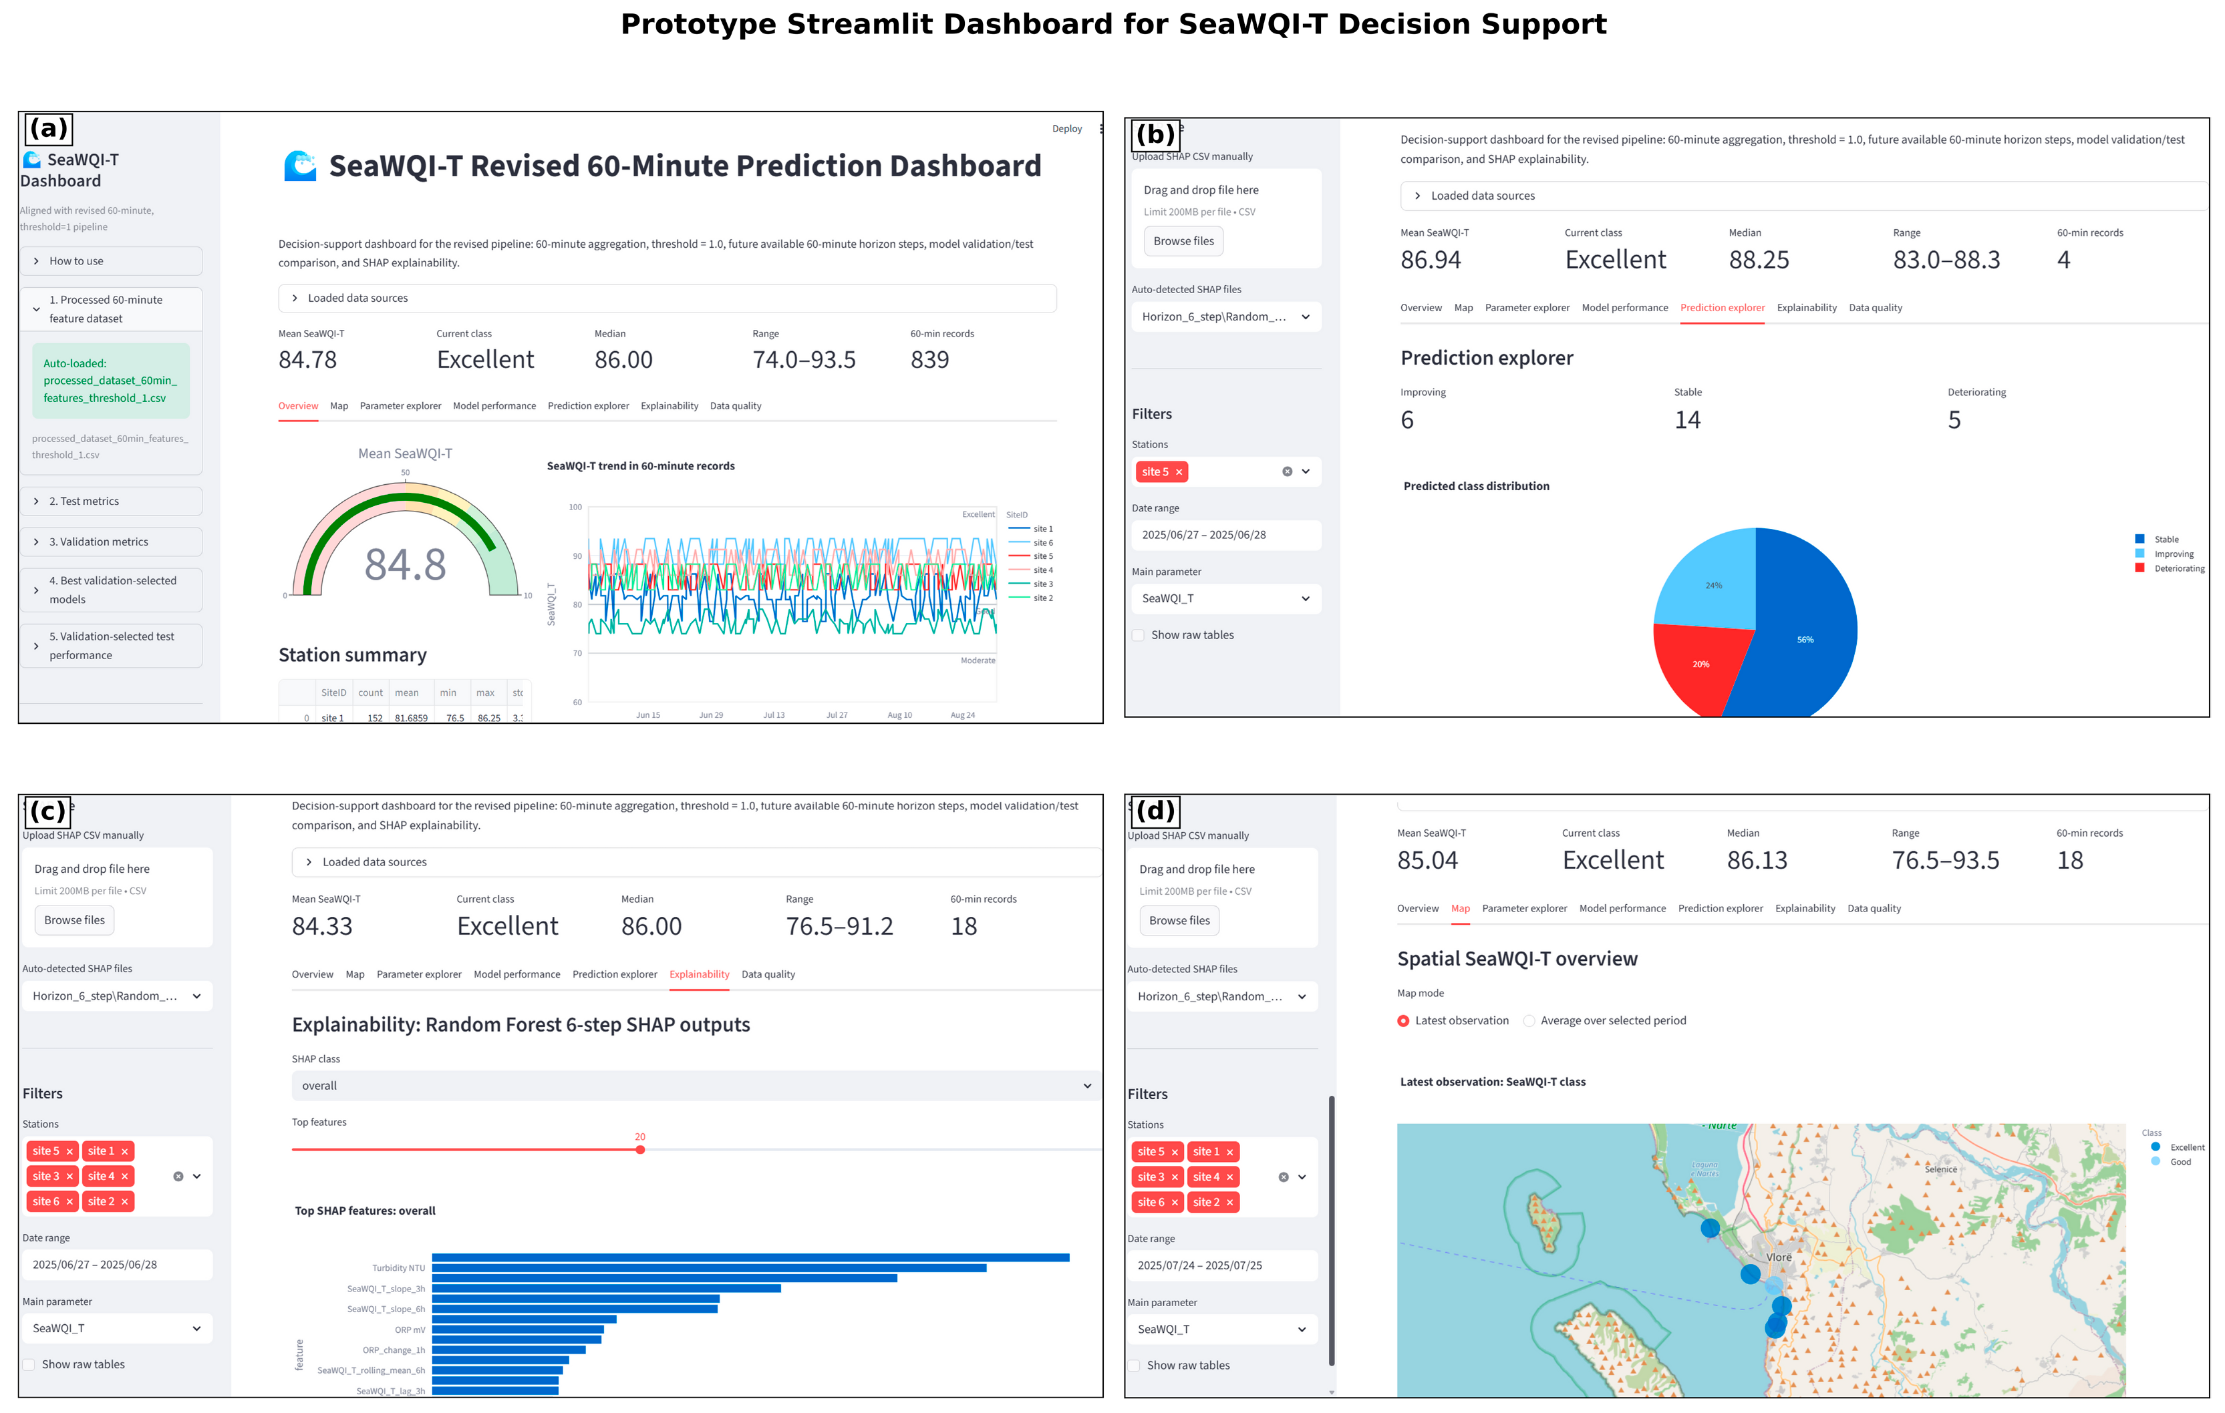Enable Show raw tables in panel (b)
The height and width of the screenshot is (1413, 2225).
coord(1139,636)
